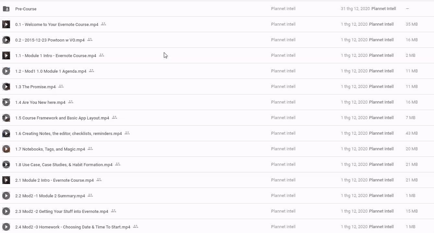Click video icon for 1.2 Module 1 Agenda
Image resolution: width=434 pixels, height=233 pixels.
click(6, 71)
